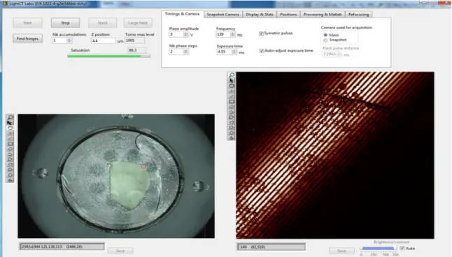Click the Stop button
Viewport: 452px width, 257px height.
(65, 23)
